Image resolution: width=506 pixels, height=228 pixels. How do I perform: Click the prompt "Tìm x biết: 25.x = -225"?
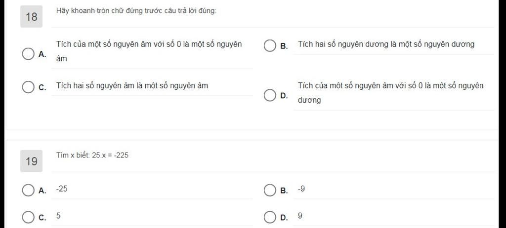tap(92, 155)
